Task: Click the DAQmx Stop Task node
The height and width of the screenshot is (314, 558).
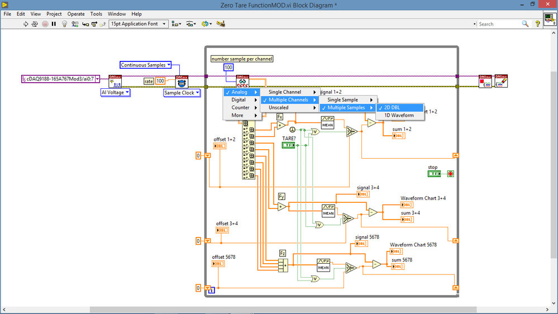Action: 485,81
